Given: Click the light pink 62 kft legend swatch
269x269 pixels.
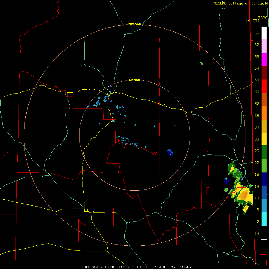Looking at the screenshot, I should tap(264, 46).
